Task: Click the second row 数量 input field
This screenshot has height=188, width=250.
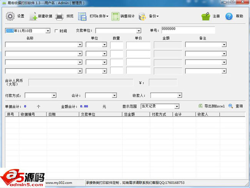Action: point(117,54)
